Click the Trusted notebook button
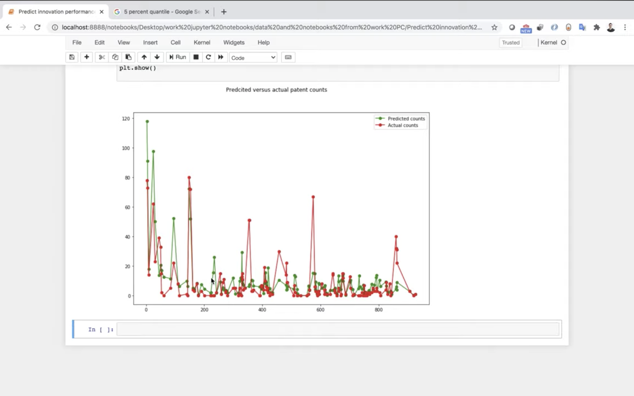This screenshot has width=634, height=396. pyautogui.click(x=511, y=43)
